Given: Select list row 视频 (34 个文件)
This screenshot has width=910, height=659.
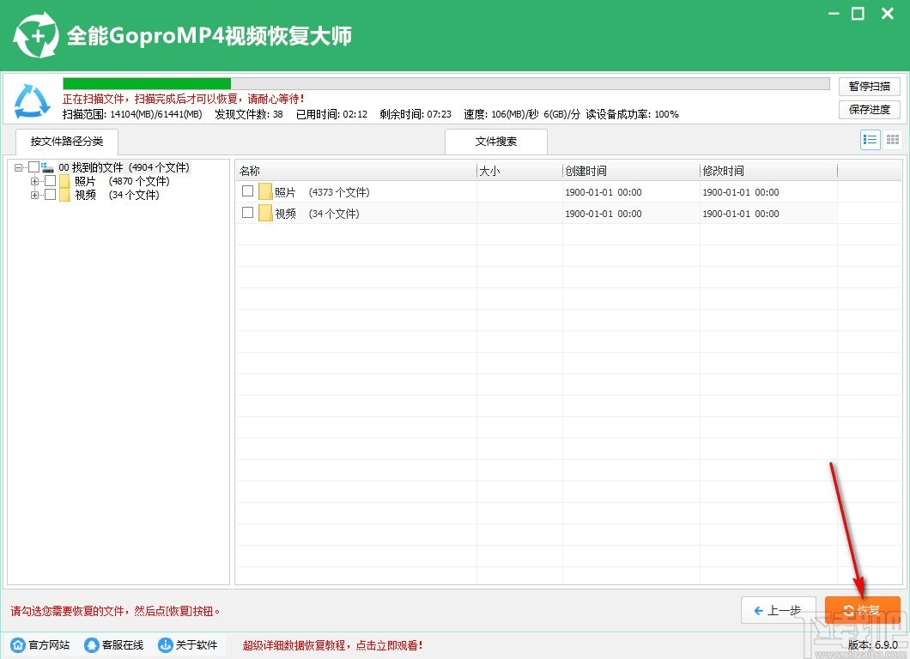Looking at the screenshot, I should pyautogui.click(x=568, y=213).
